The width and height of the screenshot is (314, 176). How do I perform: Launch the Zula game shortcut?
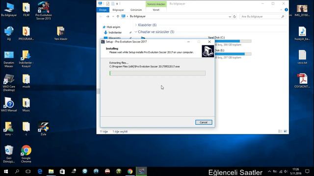pos(44,129)
